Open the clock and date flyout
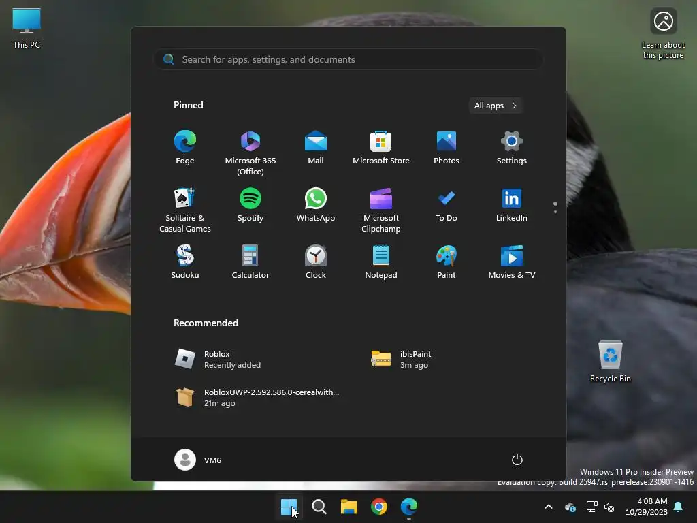The width and height of the screenshot is (697, 523). (647, 507)
